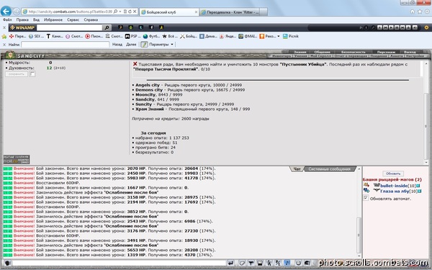
Task: Select the 'Бойцовский клуб' browser tab
Action: pyautogui.click(x=169, y=12)
